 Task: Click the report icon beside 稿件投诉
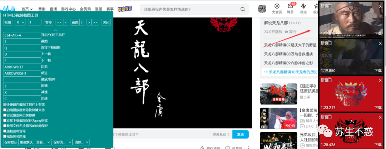pos(202,148)
